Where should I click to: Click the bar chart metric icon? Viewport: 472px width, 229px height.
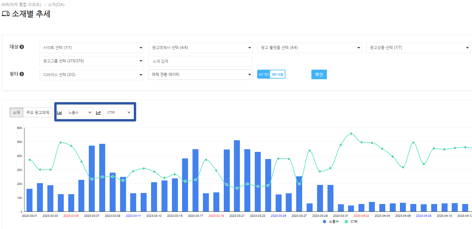[x=59, y=113]
